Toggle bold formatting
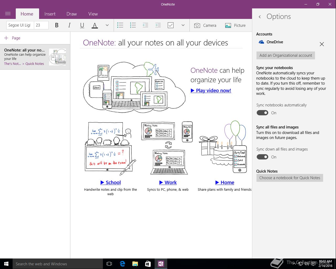The width and height of the screenshot is (336, 269). click(x=57, y=25)
